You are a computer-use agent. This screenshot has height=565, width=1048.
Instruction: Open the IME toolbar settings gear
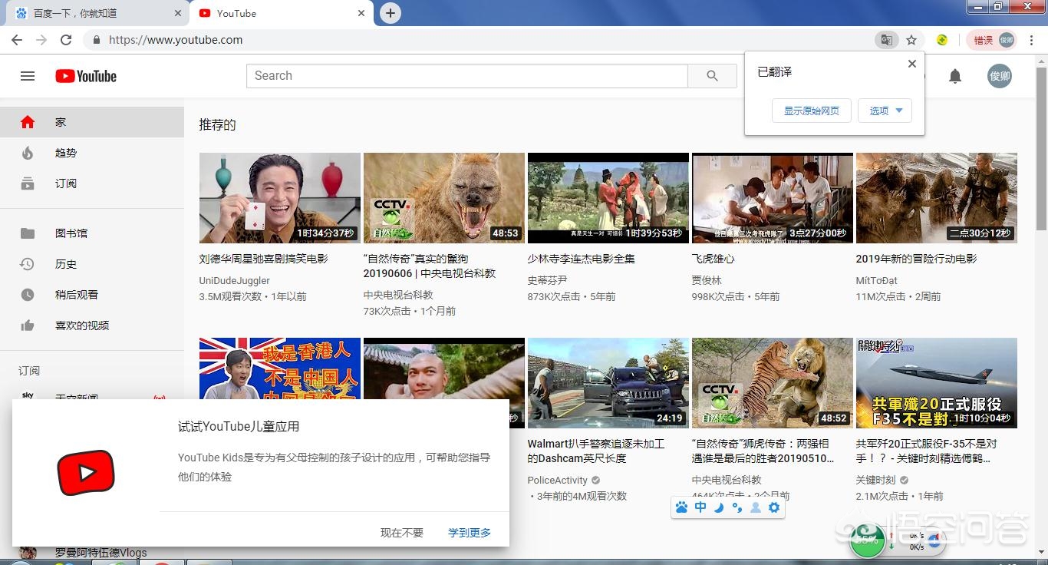[x=774, y=507]
